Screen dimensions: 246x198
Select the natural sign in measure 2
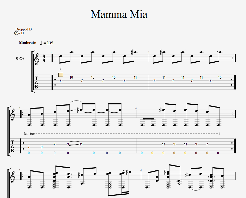pyautogui.click(x=218, y=52)
